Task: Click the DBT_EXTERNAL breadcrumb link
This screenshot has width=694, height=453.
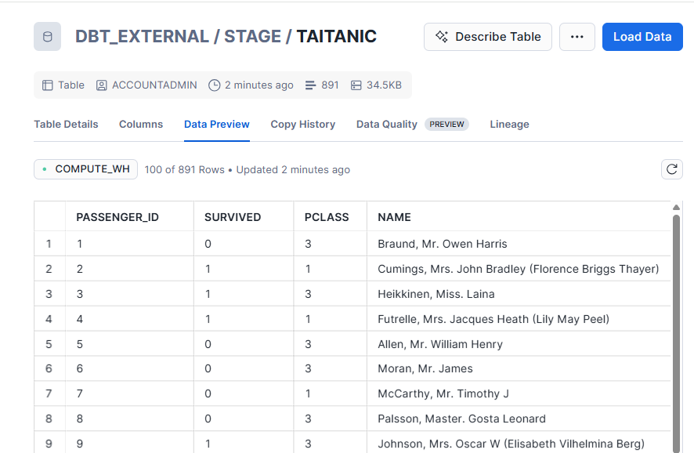Action: [x=142, y=37]
